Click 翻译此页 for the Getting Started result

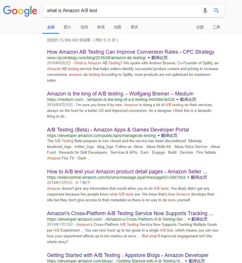[197, 261]
